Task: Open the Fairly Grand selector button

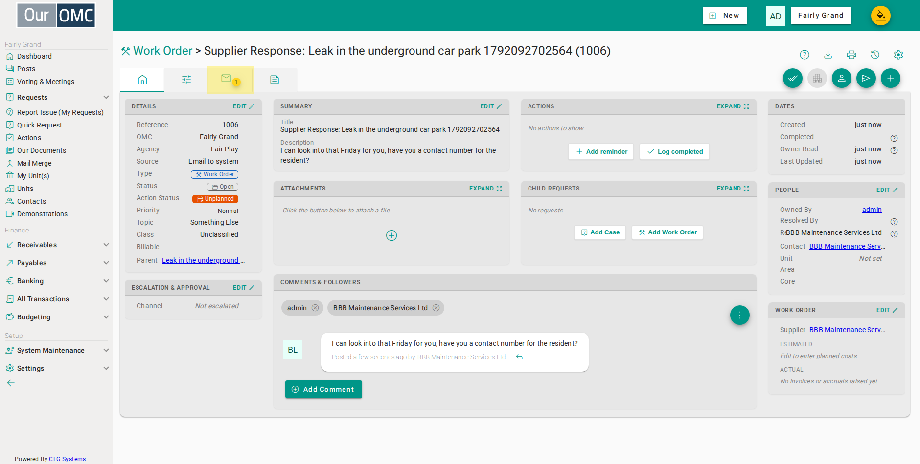Action: [821, 16]
